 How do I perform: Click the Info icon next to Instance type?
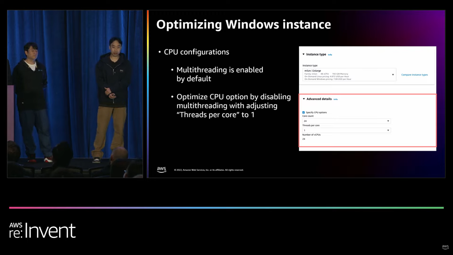click(330, 54)
